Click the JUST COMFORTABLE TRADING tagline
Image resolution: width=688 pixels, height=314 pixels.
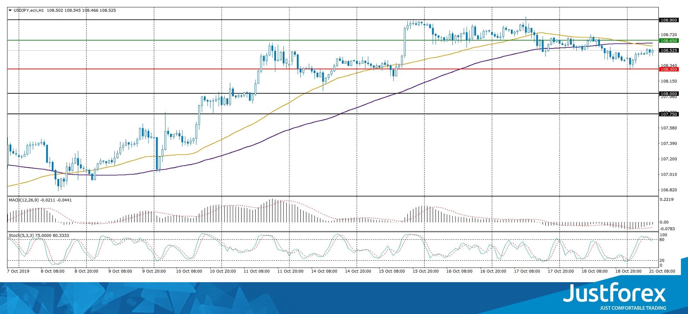[633, 308]
